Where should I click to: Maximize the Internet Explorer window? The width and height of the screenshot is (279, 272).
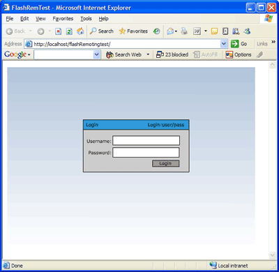[x=261, y=8]
